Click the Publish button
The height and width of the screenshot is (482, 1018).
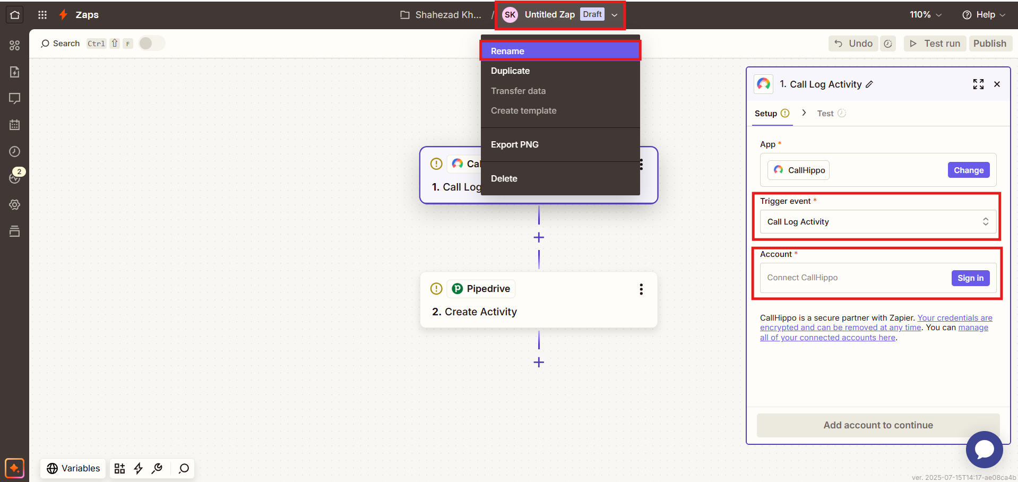coord(990,44)
